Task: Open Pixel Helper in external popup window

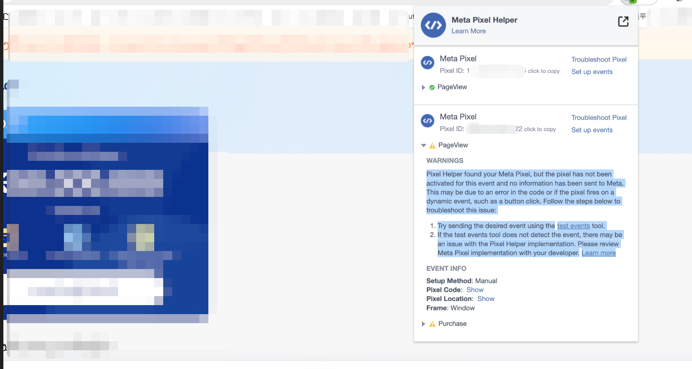Action: pyautogui.click(x=623, y=21)
